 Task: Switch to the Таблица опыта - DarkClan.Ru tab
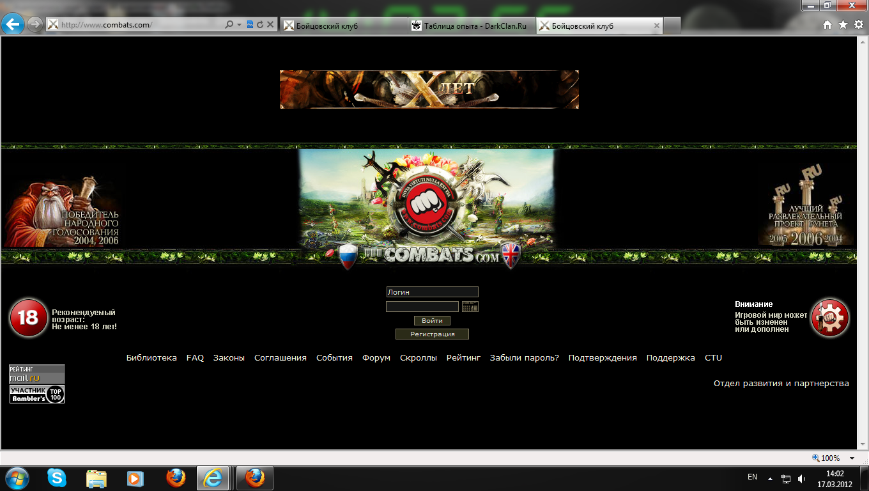point(472,26)
